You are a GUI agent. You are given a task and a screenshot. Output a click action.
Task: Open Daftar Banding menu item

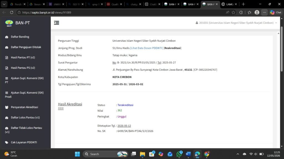[20, 37]
